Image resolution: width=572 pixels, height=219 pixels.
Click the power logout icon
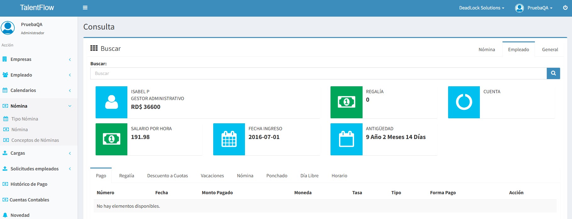565,8
